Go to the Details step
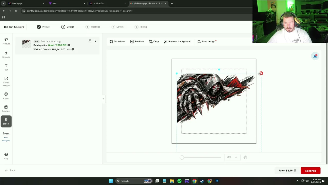Viewport: 328px width, 185px height. (117, 27)
